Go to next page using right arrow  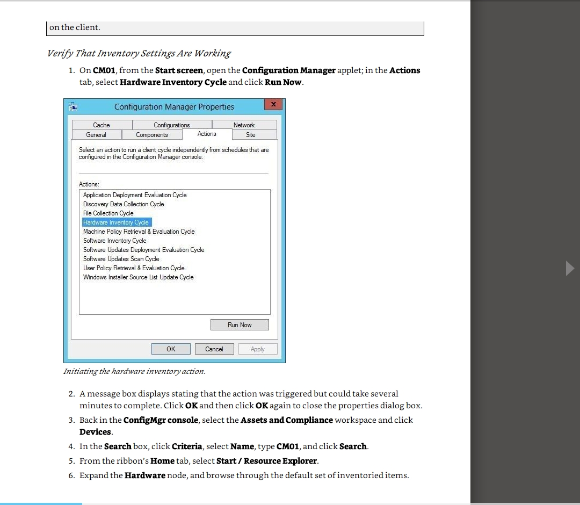tap(570, 268)
